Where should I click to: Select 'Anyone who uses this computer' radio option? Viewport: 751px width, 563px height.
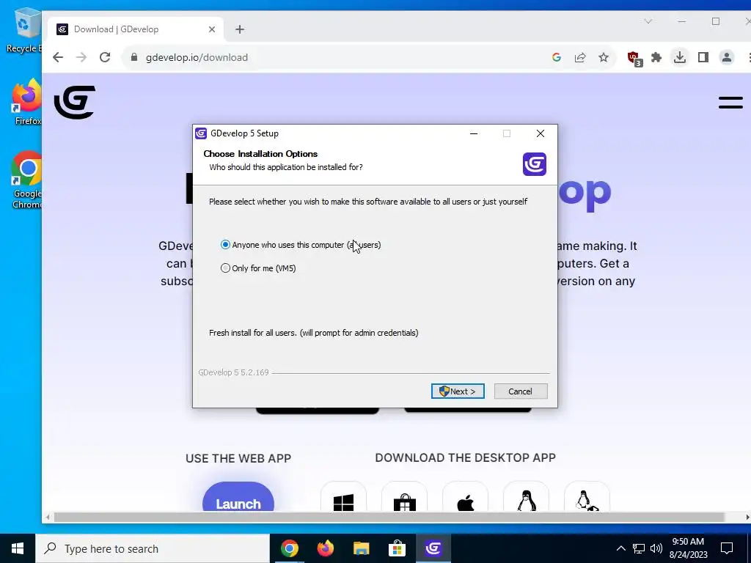point(300,245)
